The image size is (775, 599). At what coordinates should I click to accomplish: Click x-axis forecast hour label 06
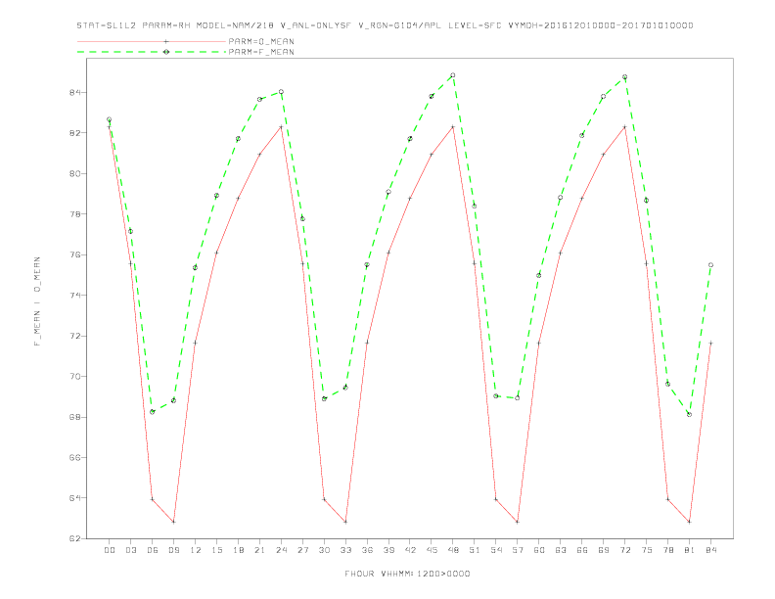(x=153, y=550)
